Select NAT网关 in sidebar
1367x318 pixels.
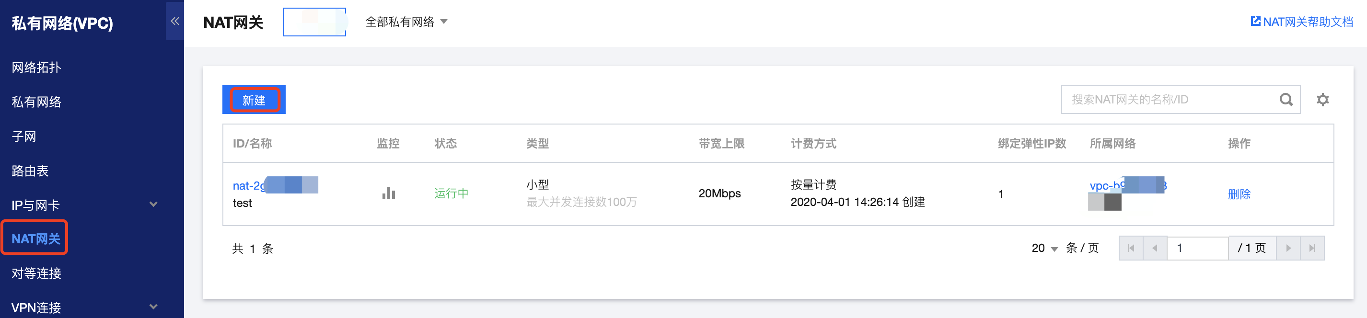pos(35,238)
